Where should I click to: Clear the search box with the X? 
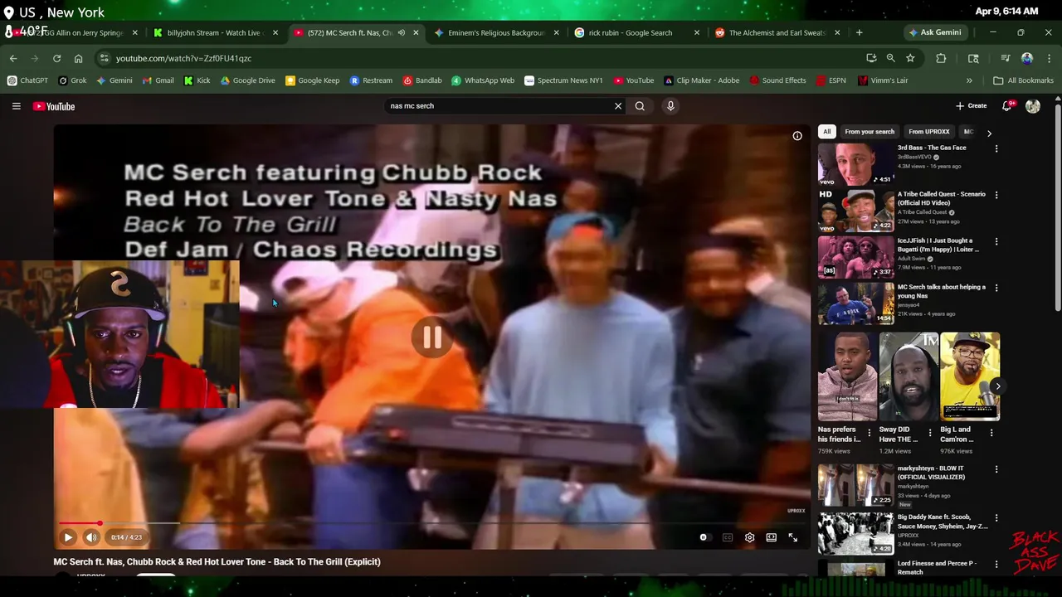(617, 106)
